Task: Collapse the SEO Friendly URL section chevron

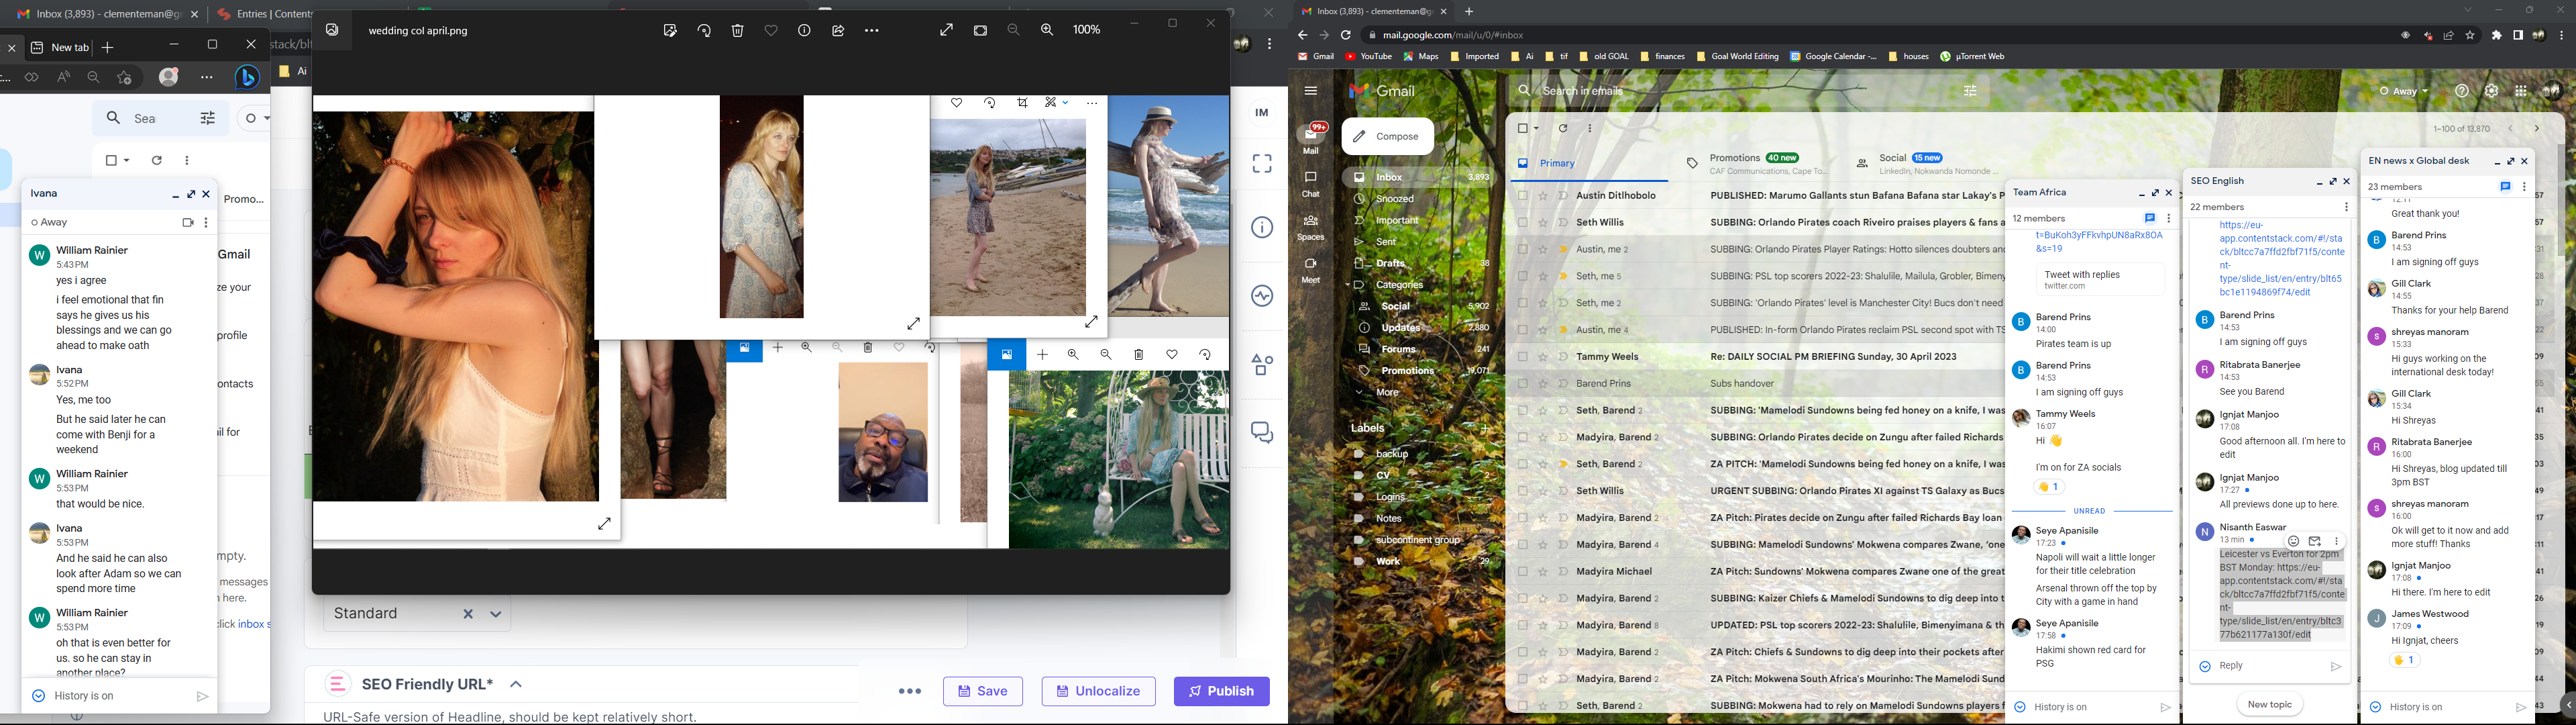Action: tap(516, 685)
